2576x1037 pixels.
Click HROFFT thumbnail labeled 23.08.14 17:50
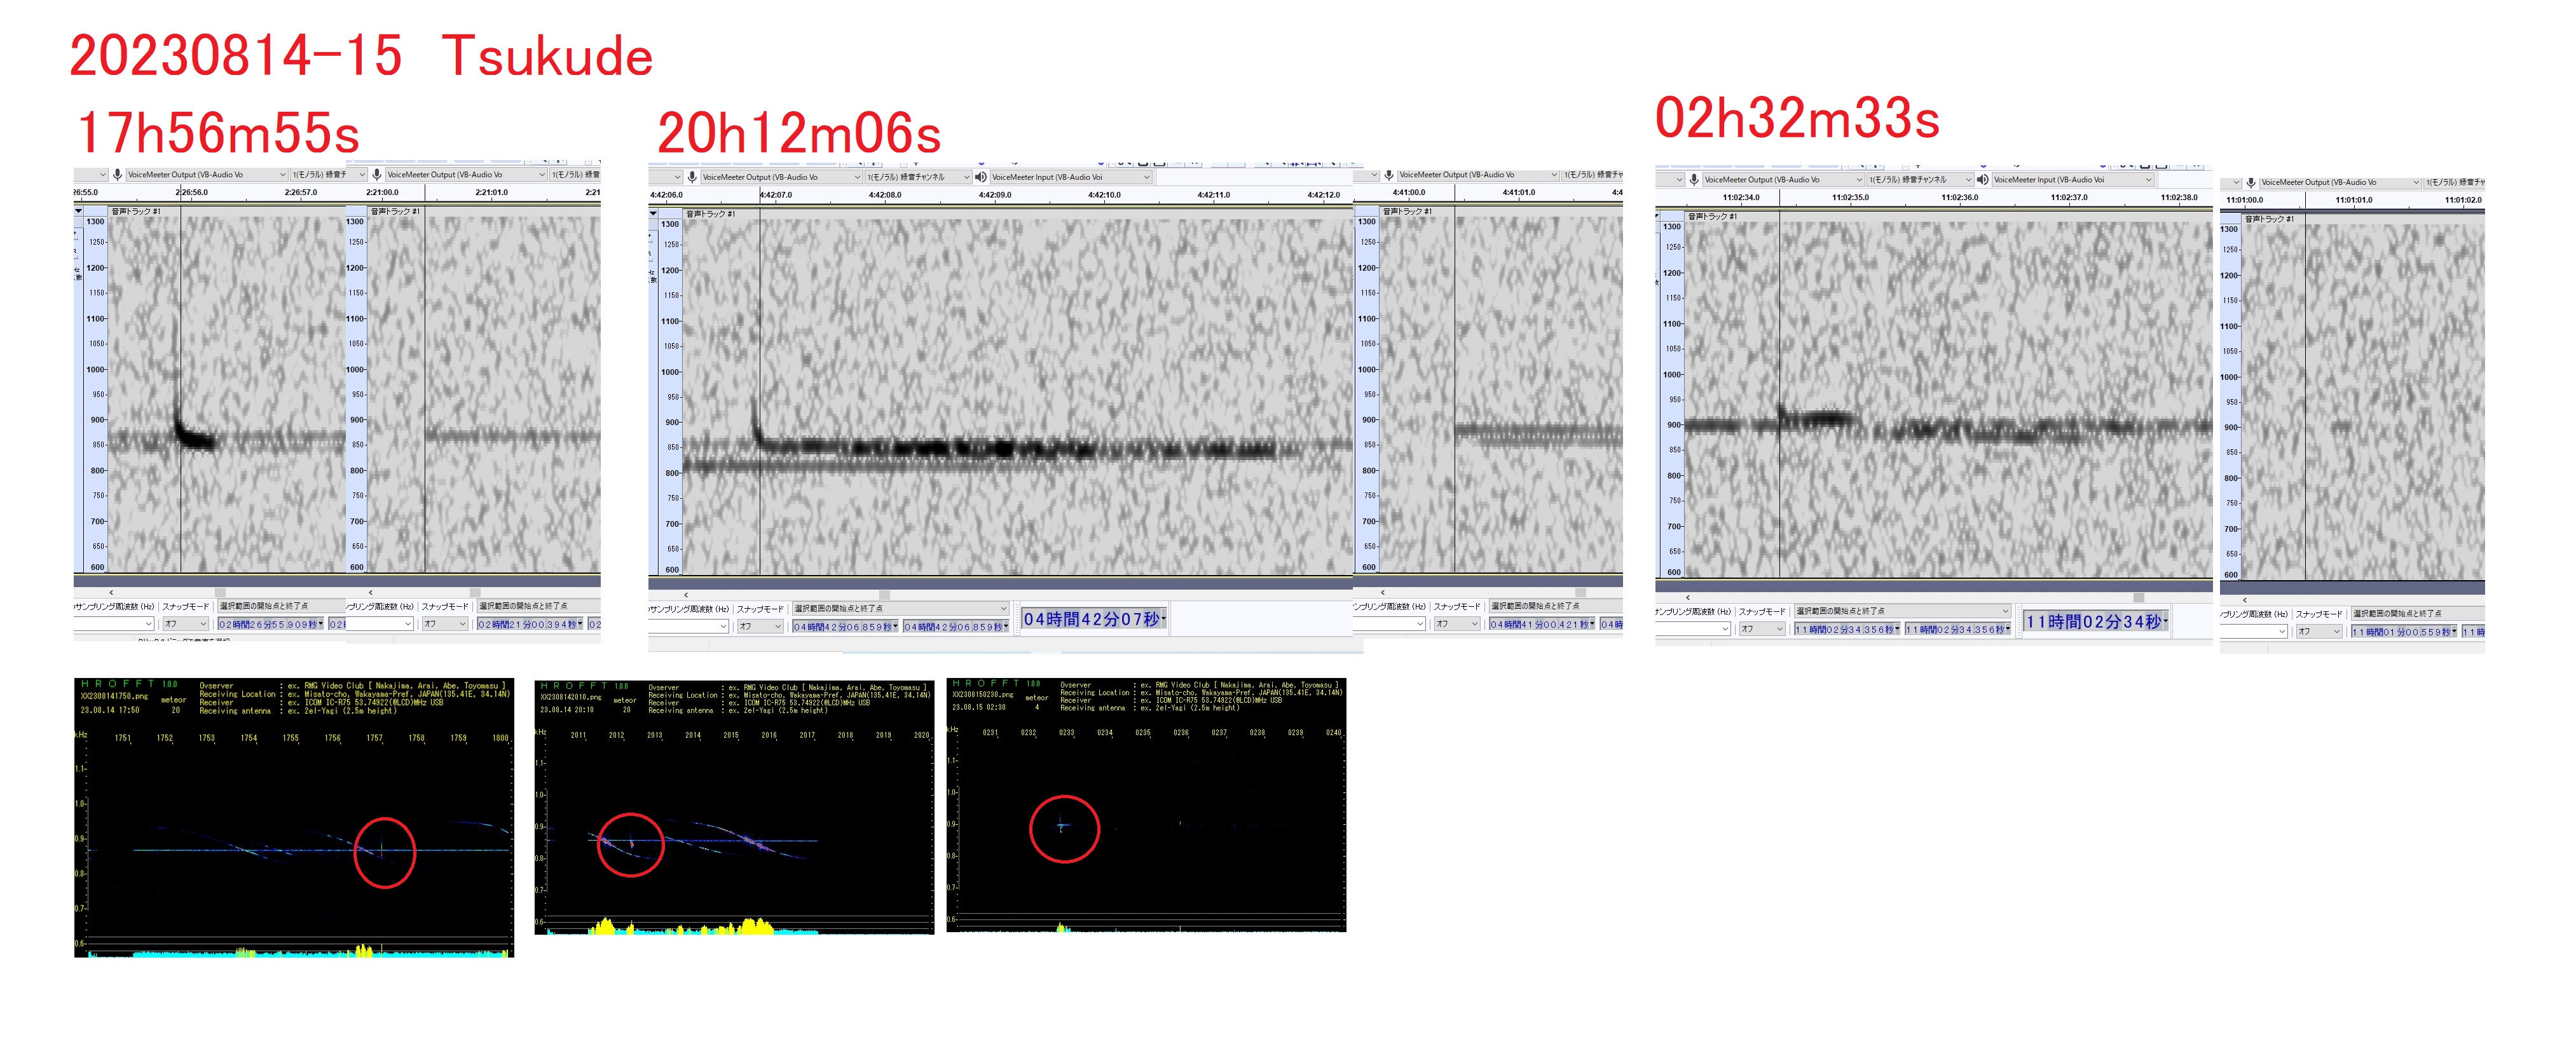click(x=294, y=817)
